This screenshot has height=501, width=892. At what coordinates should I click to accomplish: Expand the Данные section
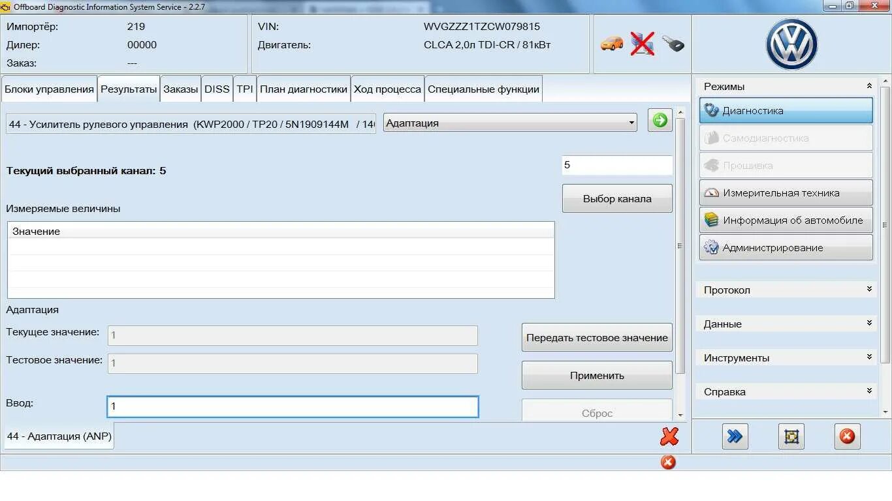869,324
